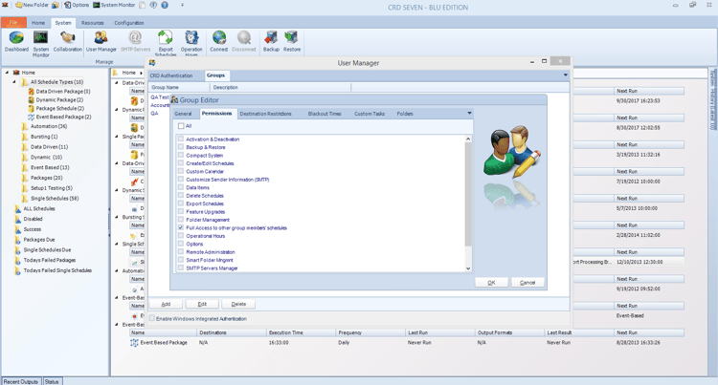Open the Disabled smart folder
718x385 pixels.
(32, 219)
